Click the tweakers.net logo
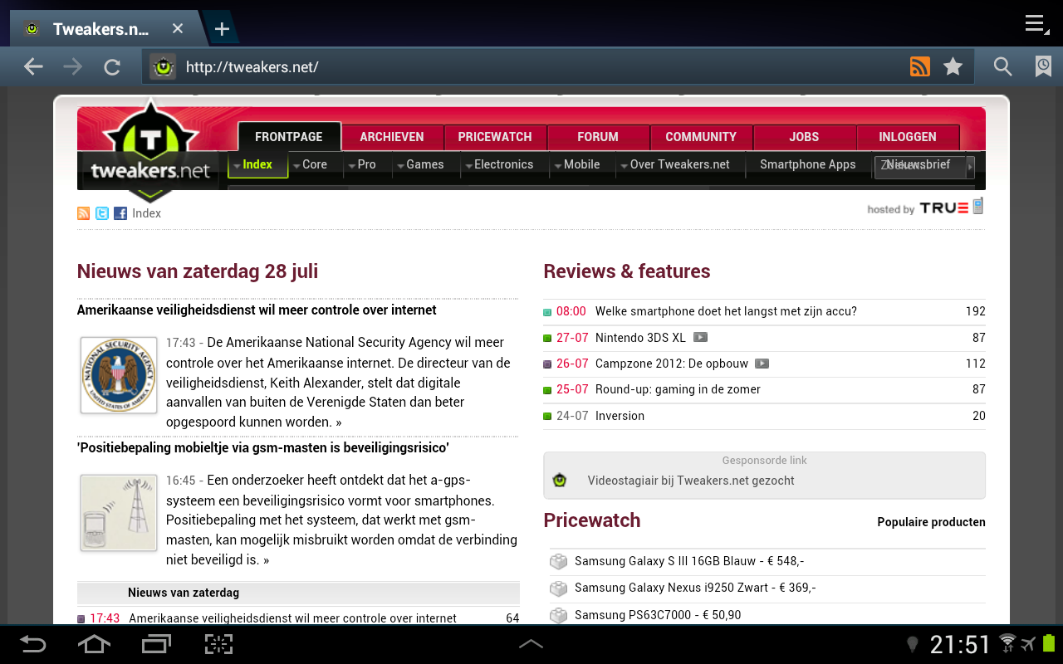 150,152
